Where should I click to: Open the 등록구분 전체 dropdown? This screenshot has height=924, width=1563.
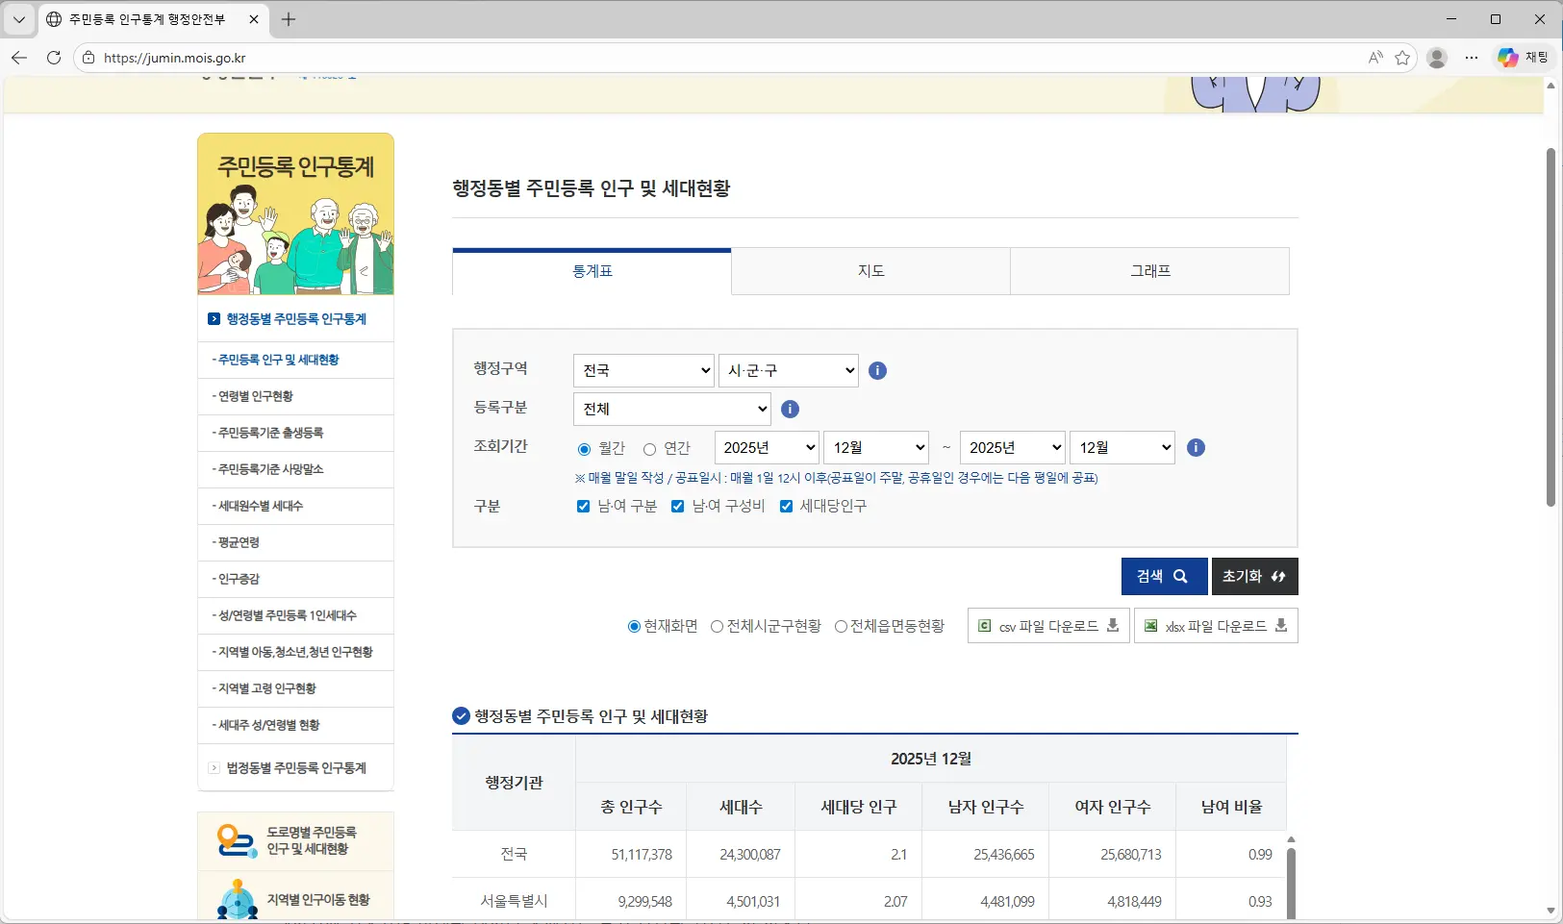pos(672,410)
